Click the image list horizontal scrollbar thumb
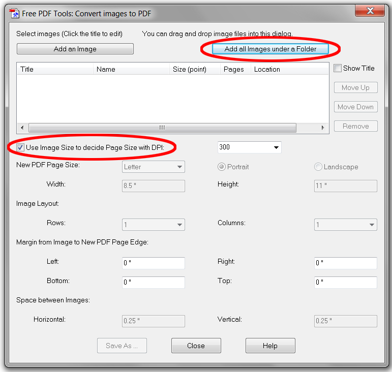The height and width of the screenshot is (372, 392). point(162,128)
